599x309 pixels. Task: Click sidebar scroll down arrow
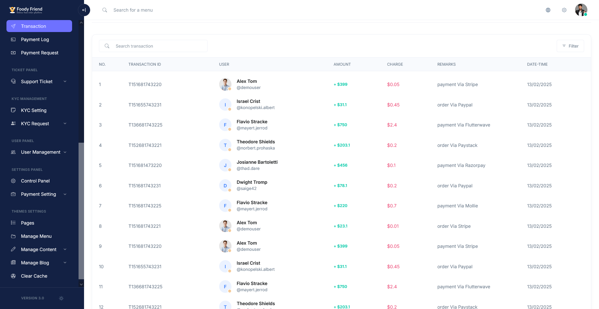point(81,284)
